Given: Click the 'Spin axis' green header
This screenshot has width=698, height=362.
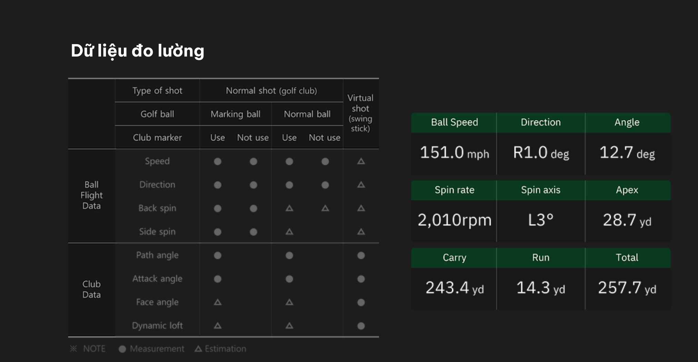Looking at the screenshot, I should coord(541,190).
